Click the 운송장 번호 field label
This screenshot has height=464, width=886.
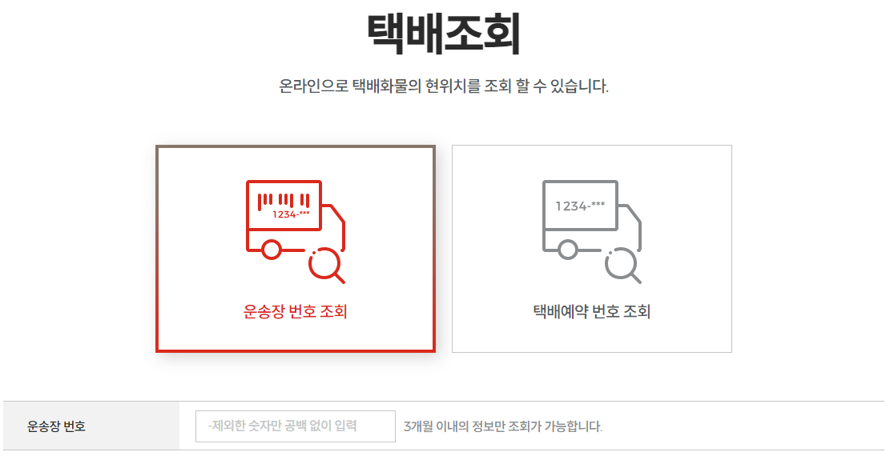point(57,426)
